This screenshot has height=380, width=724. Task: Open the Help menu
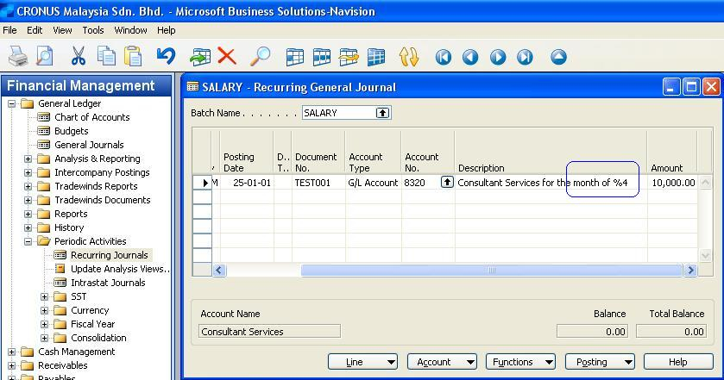[x=167, y=30]
